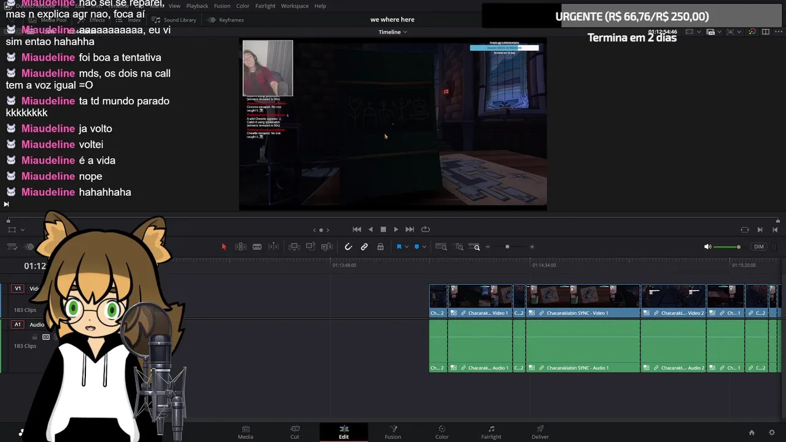The image size is (786, 442).
Task: Click the flag clip blue flag icon
Action: (399, 247)
